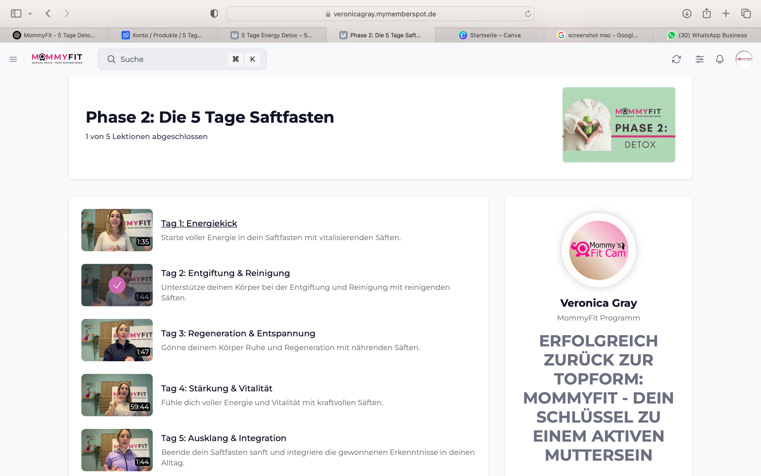Viewport: 761px width, 476px height.
Task: Click the browser back arrow
Action: tap(48, 13)
